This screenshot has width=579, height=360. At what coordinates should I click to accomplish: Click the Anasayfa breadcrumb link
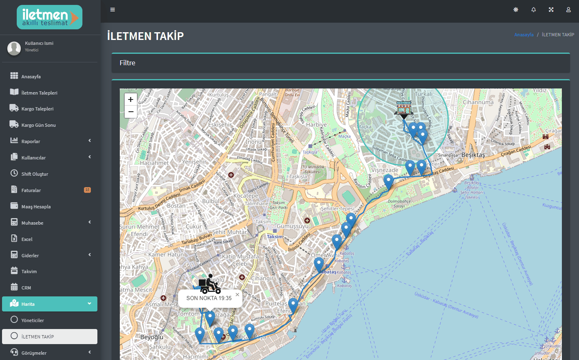click(524, 35)
